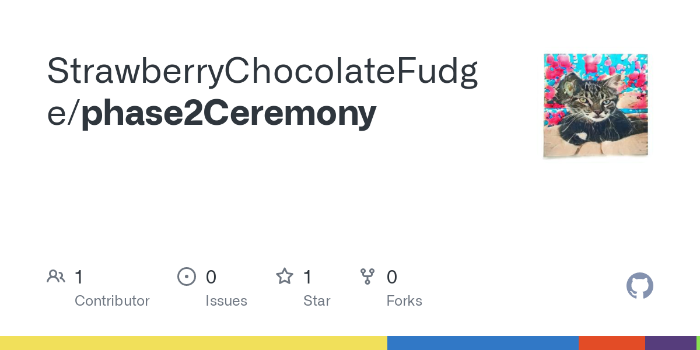The width and height of the screenshot is (700, 350).
Task: Click the forks count number 0
Action: tap(392, 277)
